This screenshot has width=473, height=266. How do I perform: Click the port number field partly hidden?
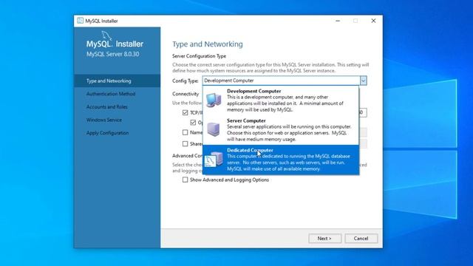(x=363, y=112)
